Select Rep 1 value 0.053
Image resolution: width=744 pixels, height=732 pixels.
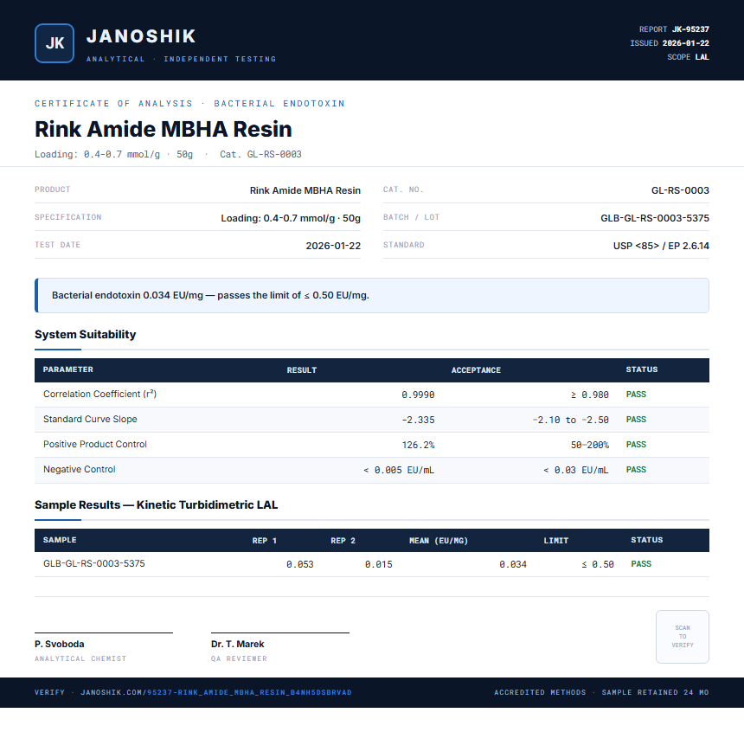pos(300,564)
